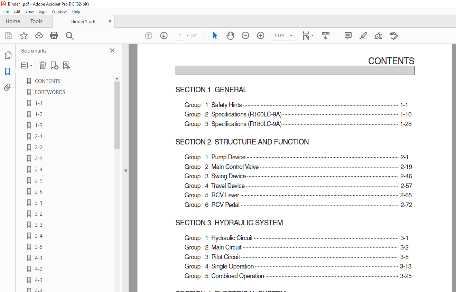This screenshot has height=292, width=456.
Task: Open bookmark 3-1
Action: pos(39,203)
